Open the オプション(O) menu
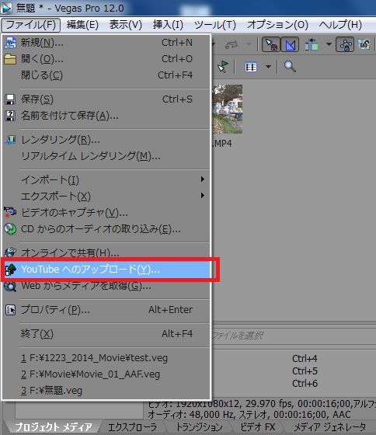The width and height of the screenshot is (376, 435). click(x=277, y=25)
